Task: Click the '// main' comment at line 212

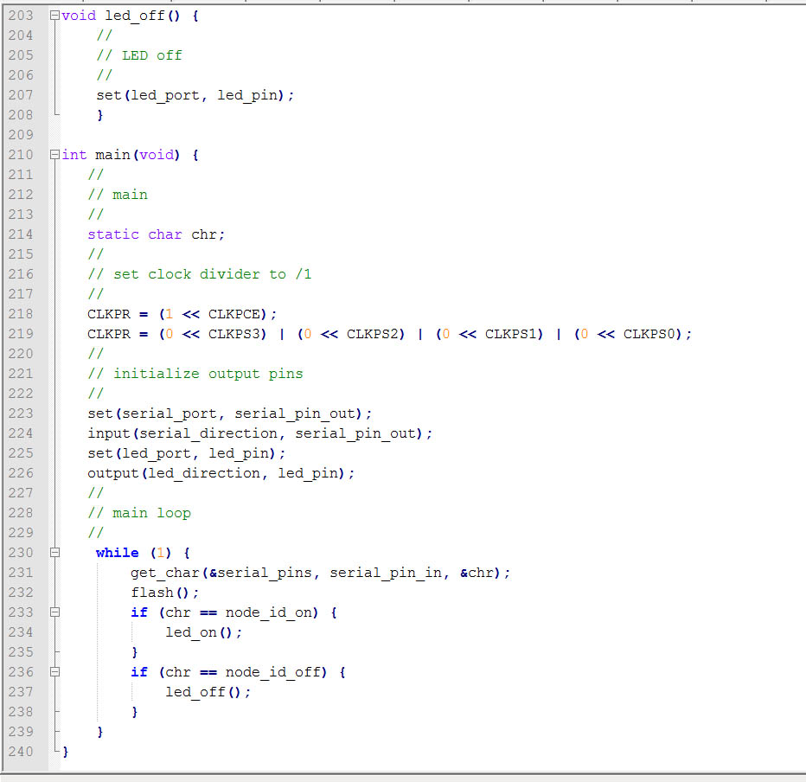Action: click(118, 195)
